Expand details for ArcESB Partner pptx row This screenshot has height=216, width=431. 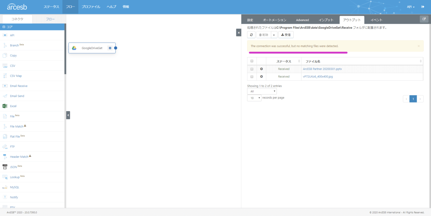click(261, 69)
